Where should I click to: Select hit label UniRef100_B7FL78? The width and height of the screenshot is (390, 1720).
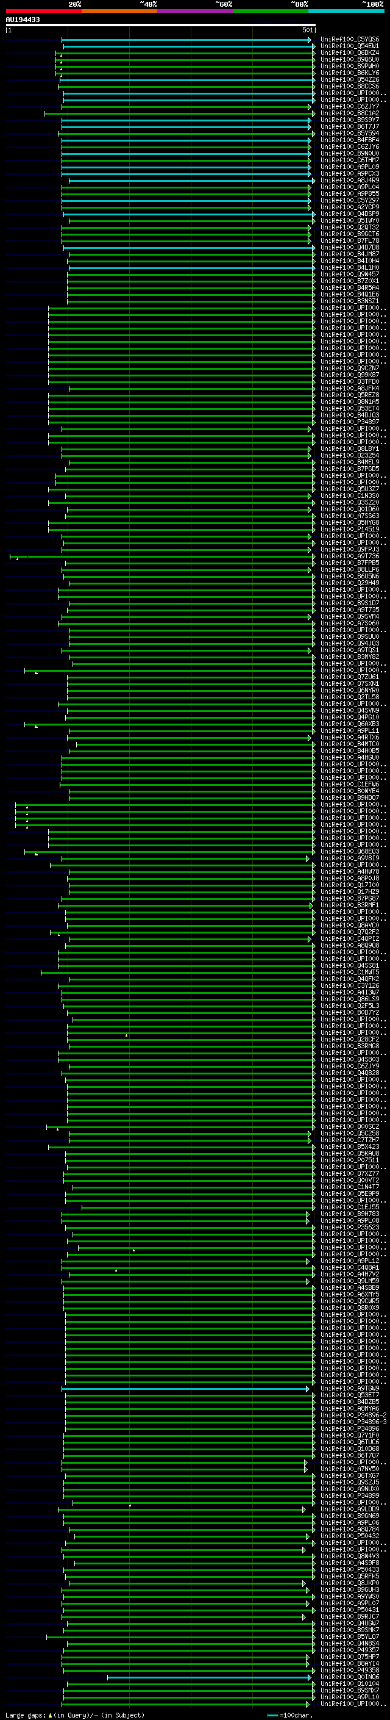(349, 240)
